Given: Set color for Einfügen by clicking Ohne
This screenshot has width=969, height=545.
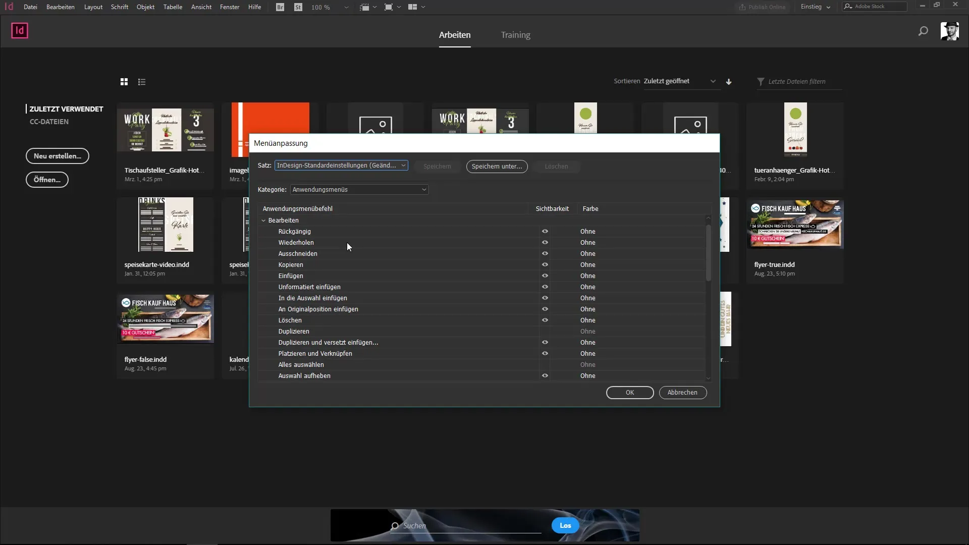Looking at the screenshot, I should point(588,276).
